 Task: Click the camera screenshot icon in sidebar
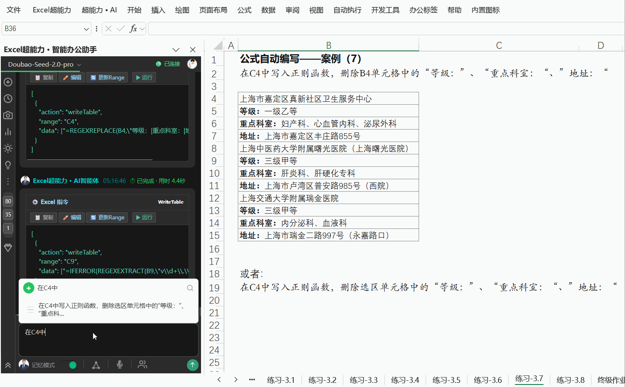8,115
